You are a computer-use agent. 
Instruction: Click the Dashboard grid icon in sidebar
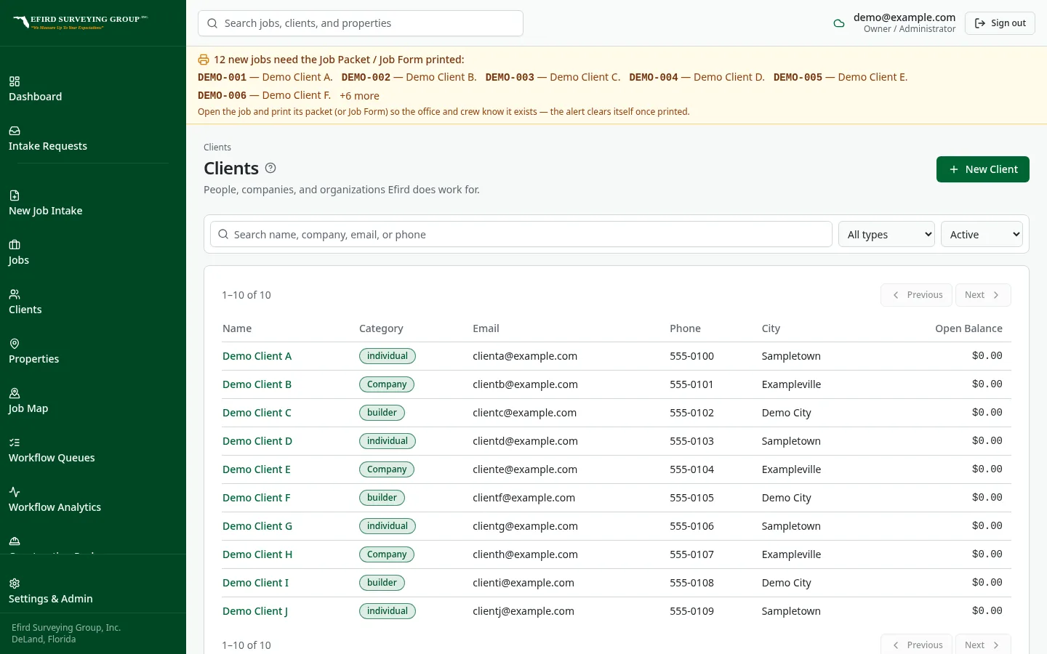pyautogui.click(x=15, y=81)
